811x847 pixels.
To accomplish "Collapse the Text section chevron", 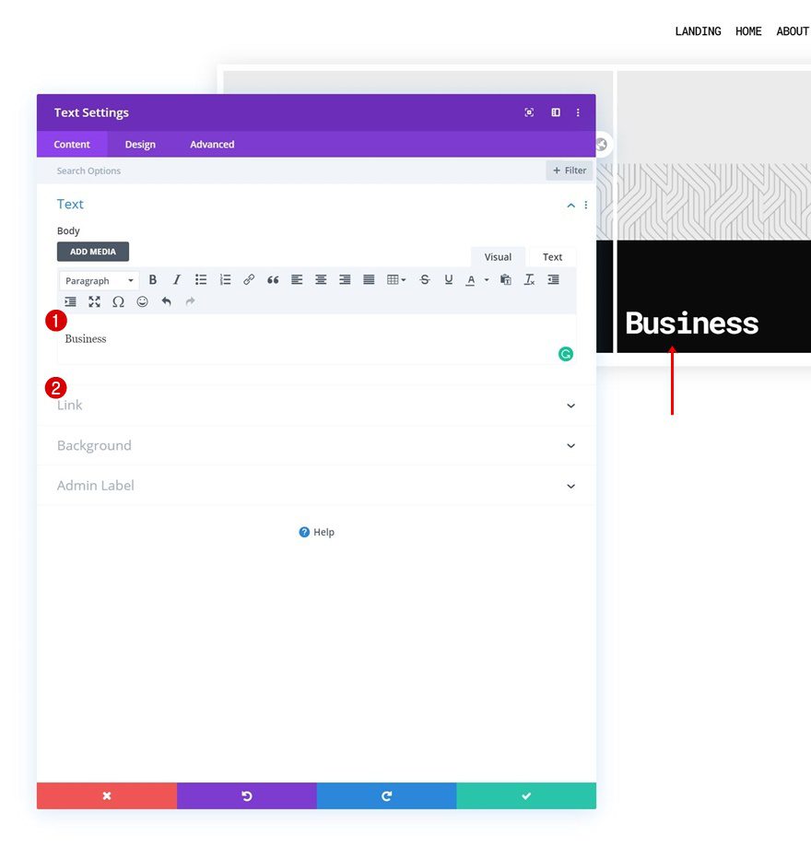I will click(x=570, y=205).
